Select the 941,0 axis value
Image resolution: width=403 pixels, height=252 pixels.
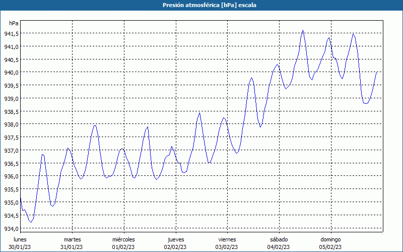point(11,47)
